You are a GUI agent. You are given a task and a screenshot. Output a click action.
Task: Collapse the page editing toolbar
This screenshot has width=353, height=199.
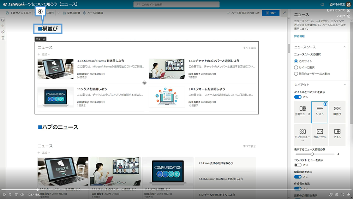point(284,13)
